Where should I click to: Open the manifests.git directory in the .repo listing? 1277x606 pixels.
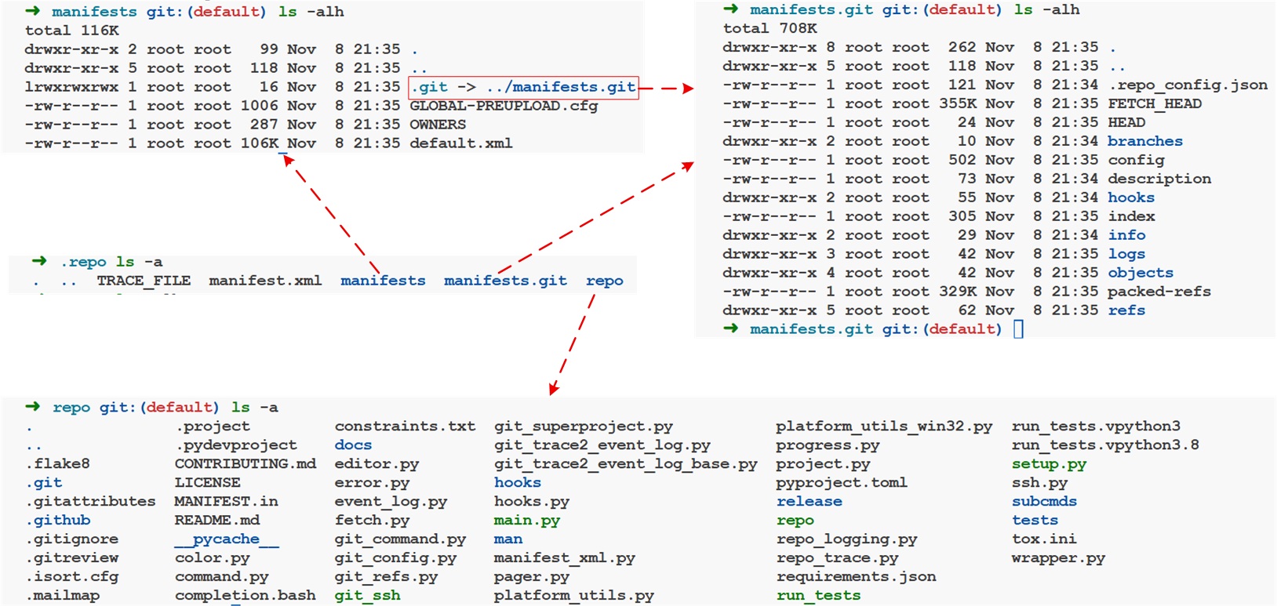(x=505, y=281)
